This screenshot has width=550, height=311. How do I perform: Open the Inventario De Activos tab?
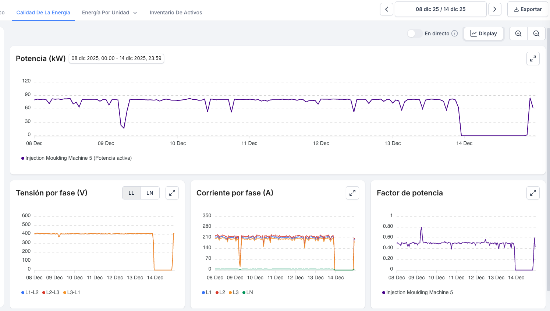point(176,13)
